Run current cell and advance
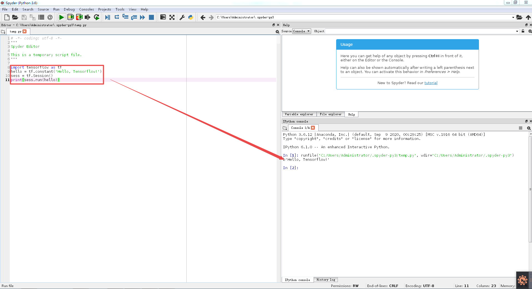Screen dimensions: 532x289 (79, 17)
